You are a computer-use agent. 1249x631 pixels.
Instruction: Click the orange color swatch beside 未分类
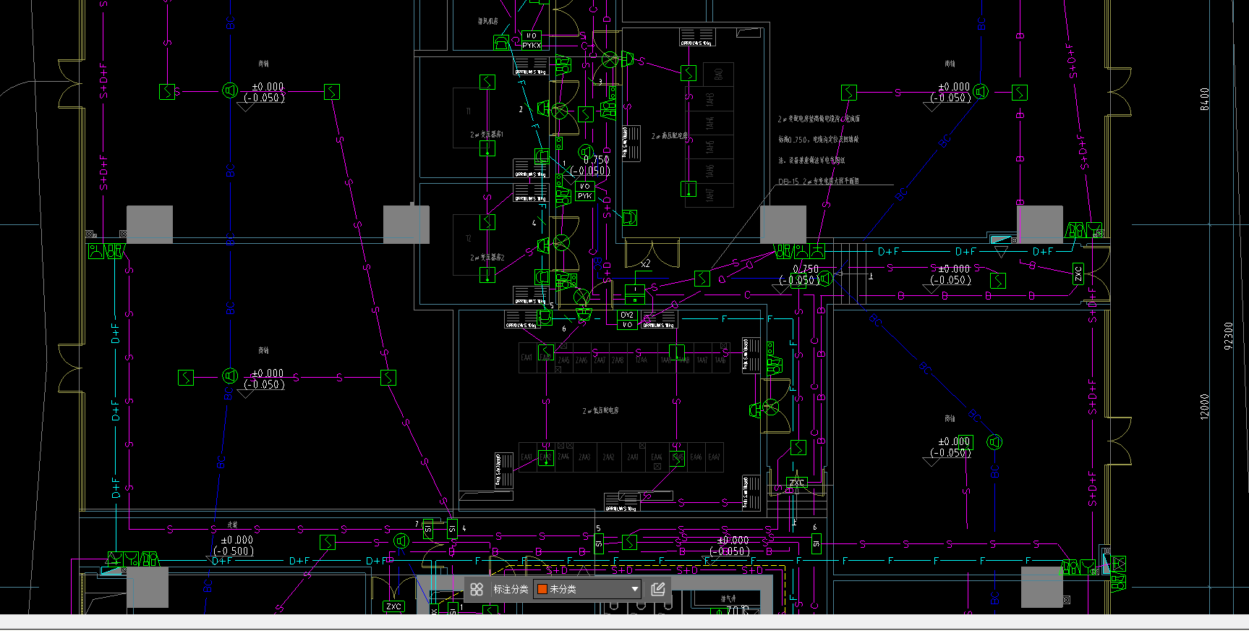[x=542, y=590]
